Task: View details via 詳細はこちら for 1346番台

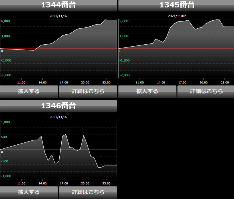Action: click(88, 192)
